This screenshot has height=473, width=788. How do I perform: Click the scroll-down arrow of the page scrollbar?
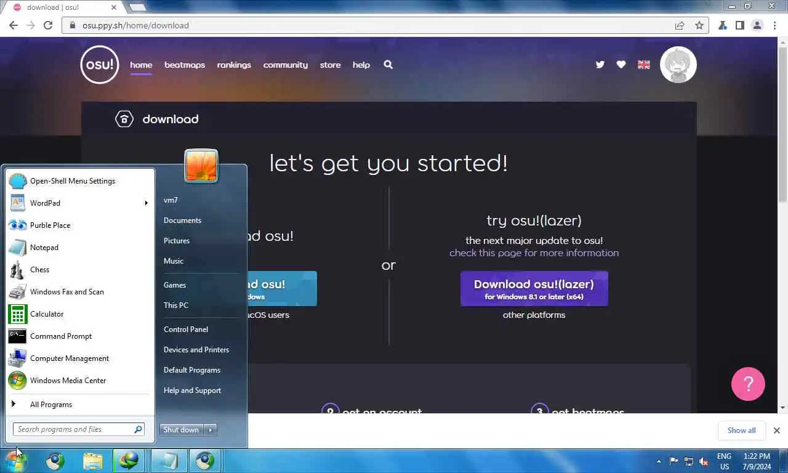782,408
